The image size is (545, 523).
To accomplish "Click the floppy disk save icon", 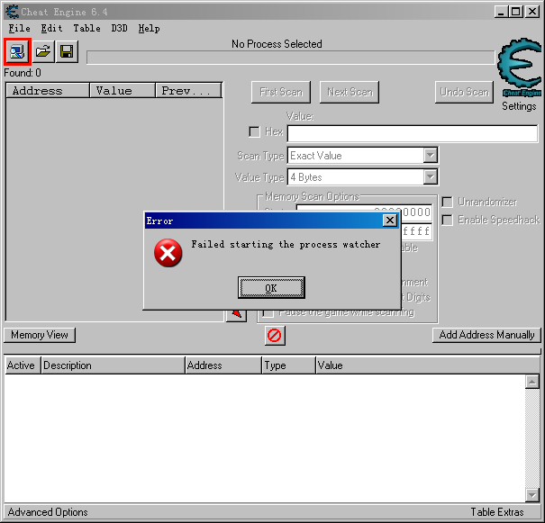I will tap(67, 52).
